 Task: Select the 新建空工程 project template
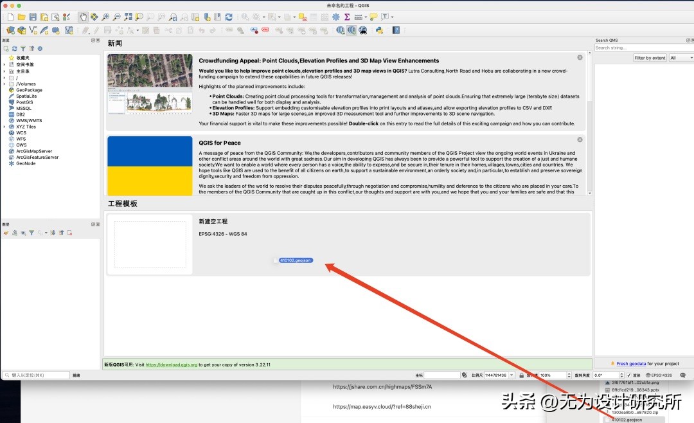[348, 244]
